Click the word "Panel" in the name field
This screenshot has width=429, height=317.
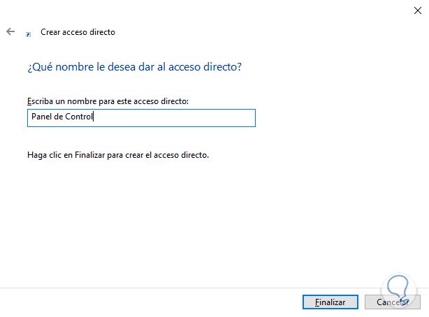point(42,118)
